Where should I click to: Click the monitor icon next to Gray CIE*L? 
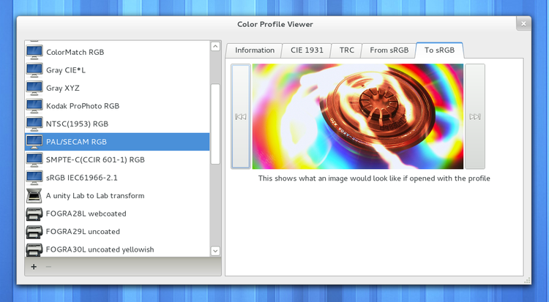point(34,70)
